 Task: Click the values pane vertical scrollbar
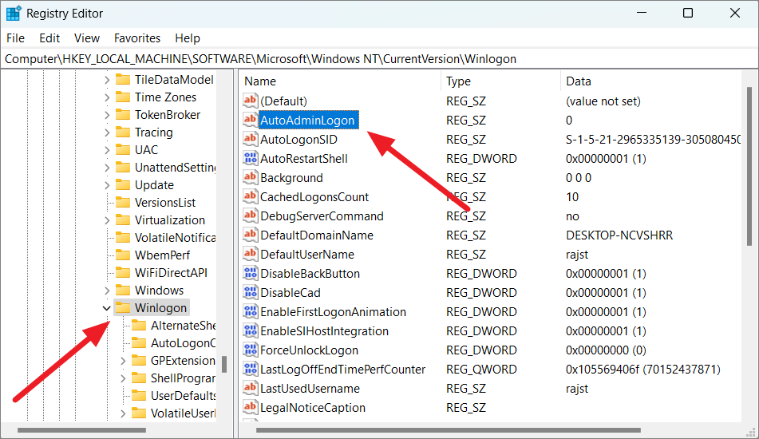[749, 166]
